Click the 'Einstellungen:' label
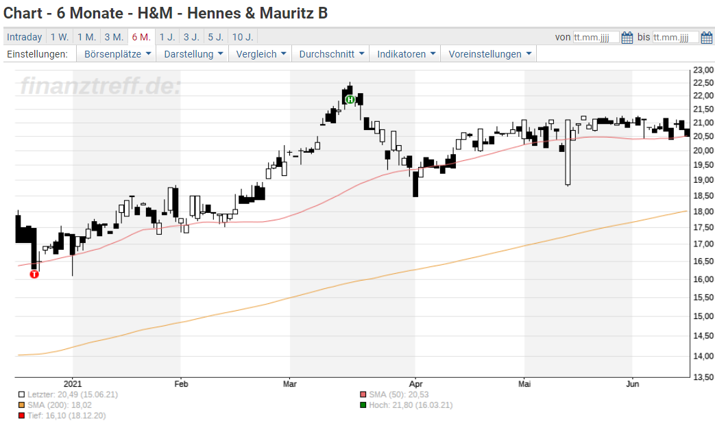The width and height of the screenshot is (715, 421). (38, 53)
